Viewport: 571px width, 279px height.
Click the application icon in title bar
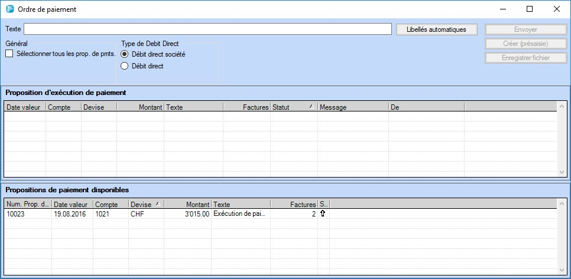click(x=9, y=9)
